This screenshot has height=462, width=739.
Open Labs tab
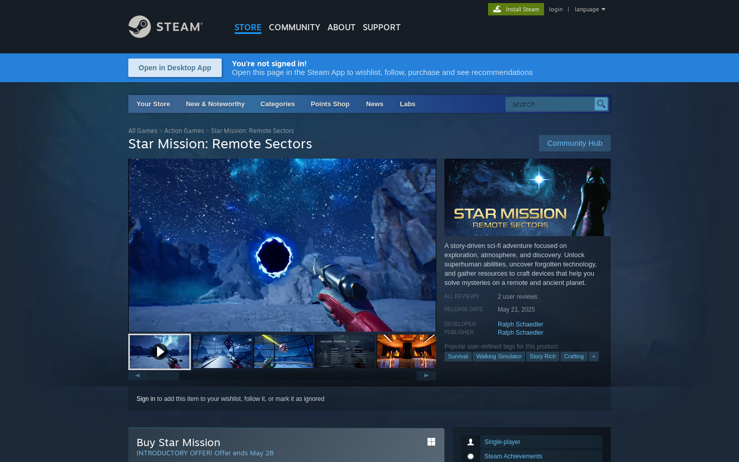(407, 104)
